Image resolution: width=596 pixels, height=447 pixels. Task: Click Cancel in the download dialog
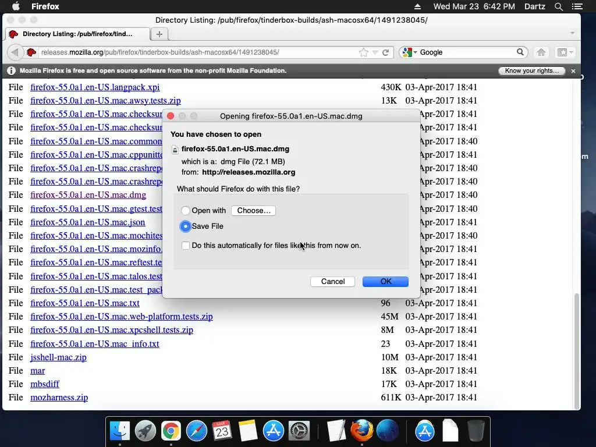point(332,282)
